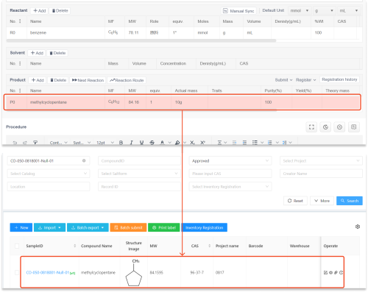Open the Procedure fullscreen expand icon
This screenshot has width=368, height=292.
(311, 127)
